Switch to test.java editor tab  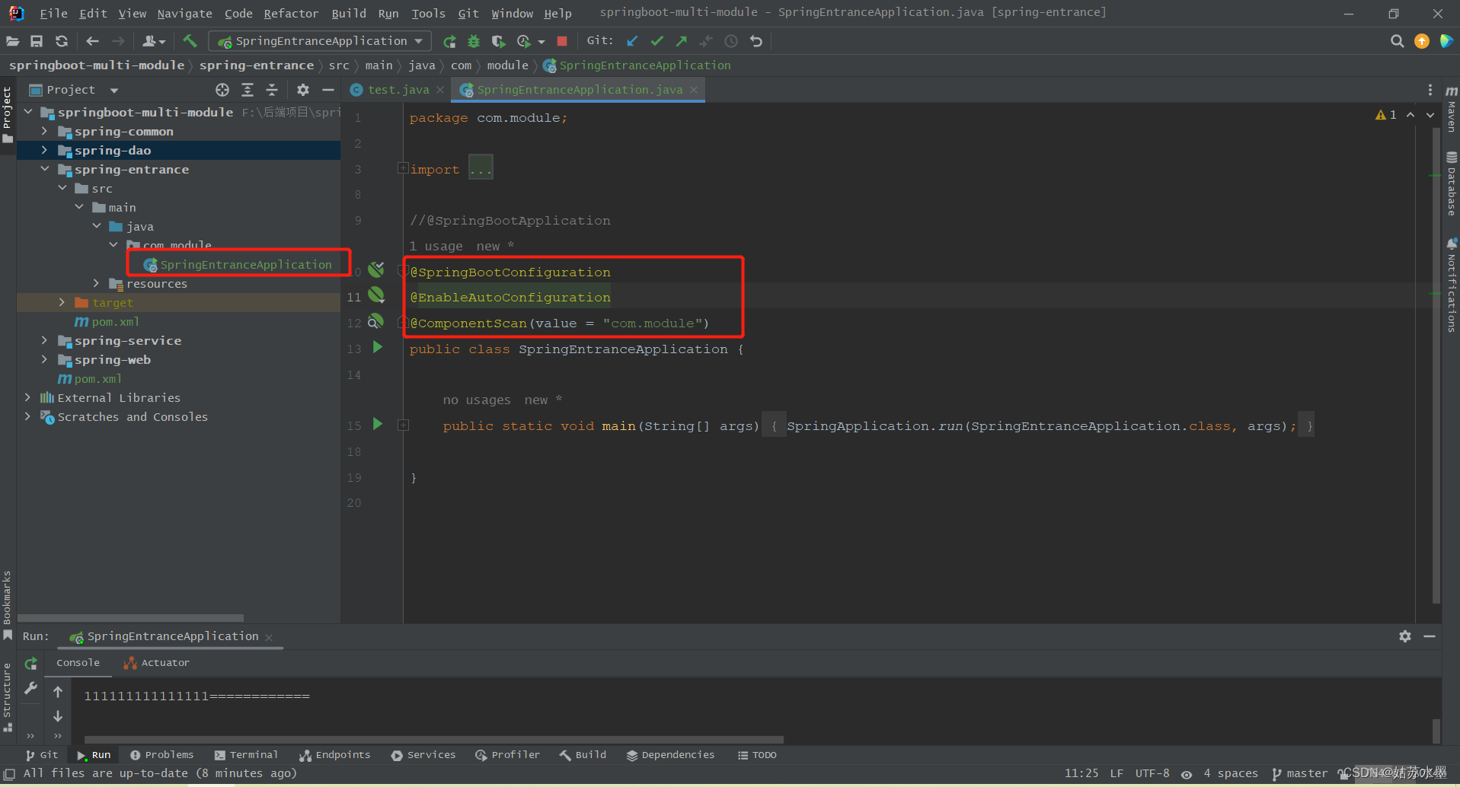pyautogui.click(x=398, y=90)
